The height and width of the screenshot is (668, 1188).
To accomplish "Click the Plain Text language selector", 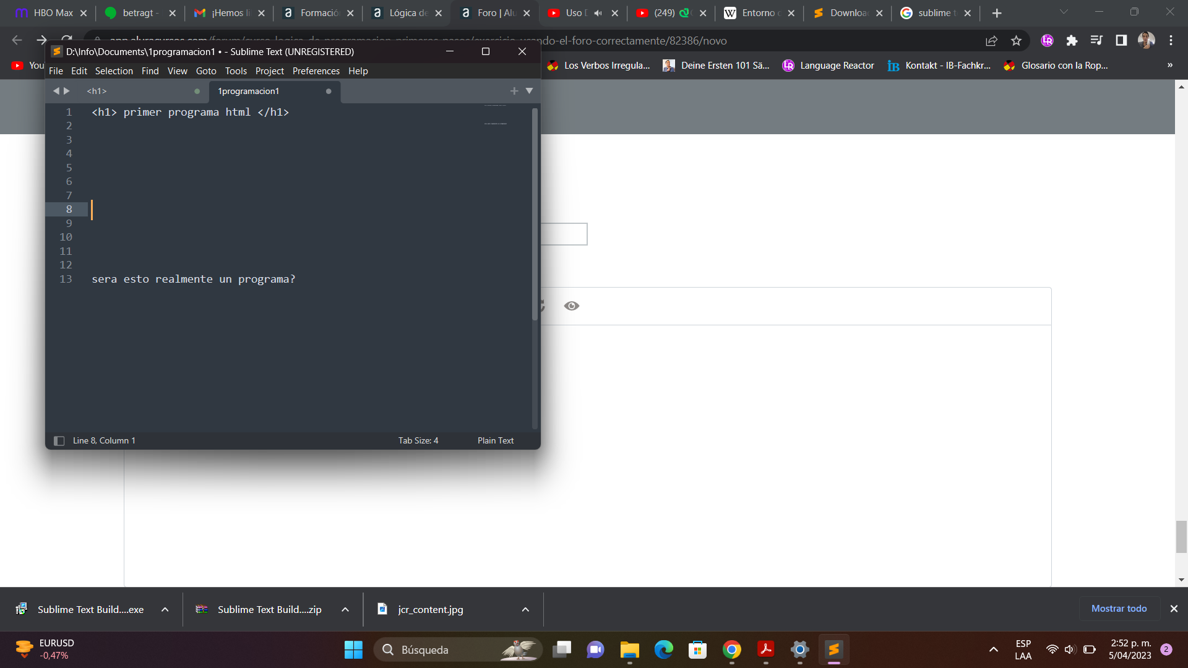I will tap(495, 440).
